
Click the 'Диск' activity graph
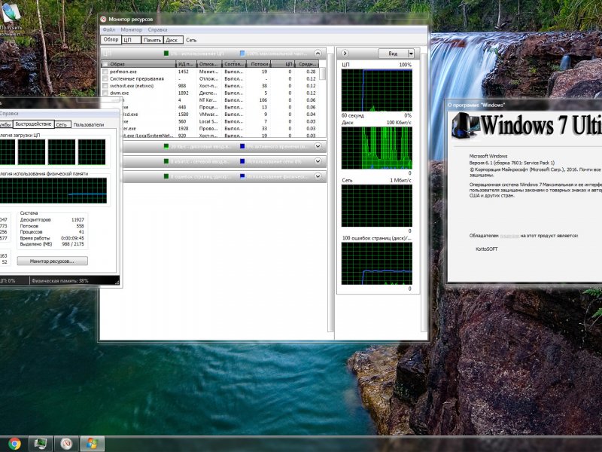tap(377, 148)
